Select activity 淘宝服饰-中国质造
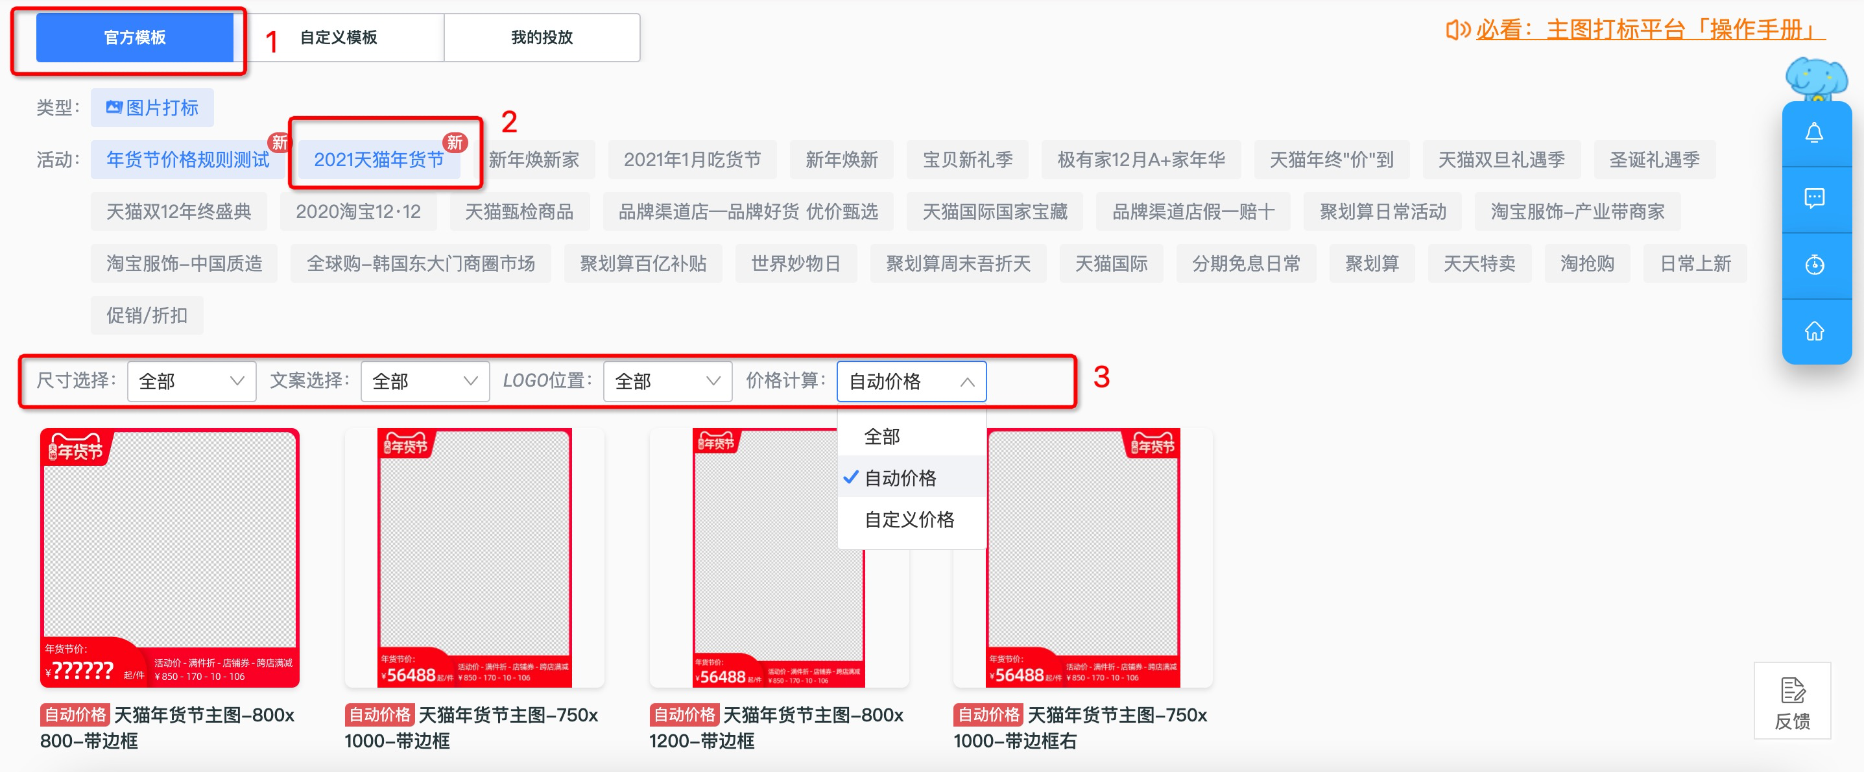 [184, 264]
